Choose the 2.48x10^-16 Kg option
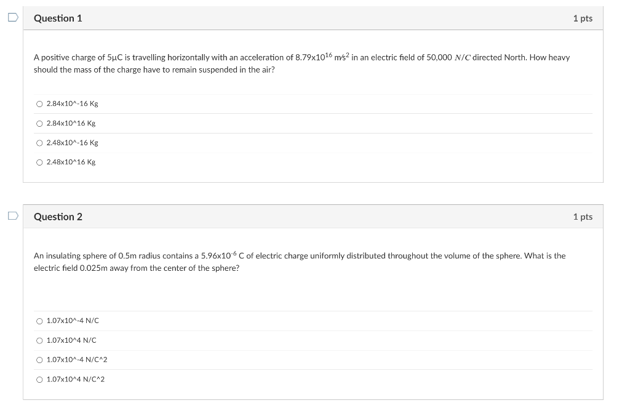 pyautogui.click(x=39, y=143)
